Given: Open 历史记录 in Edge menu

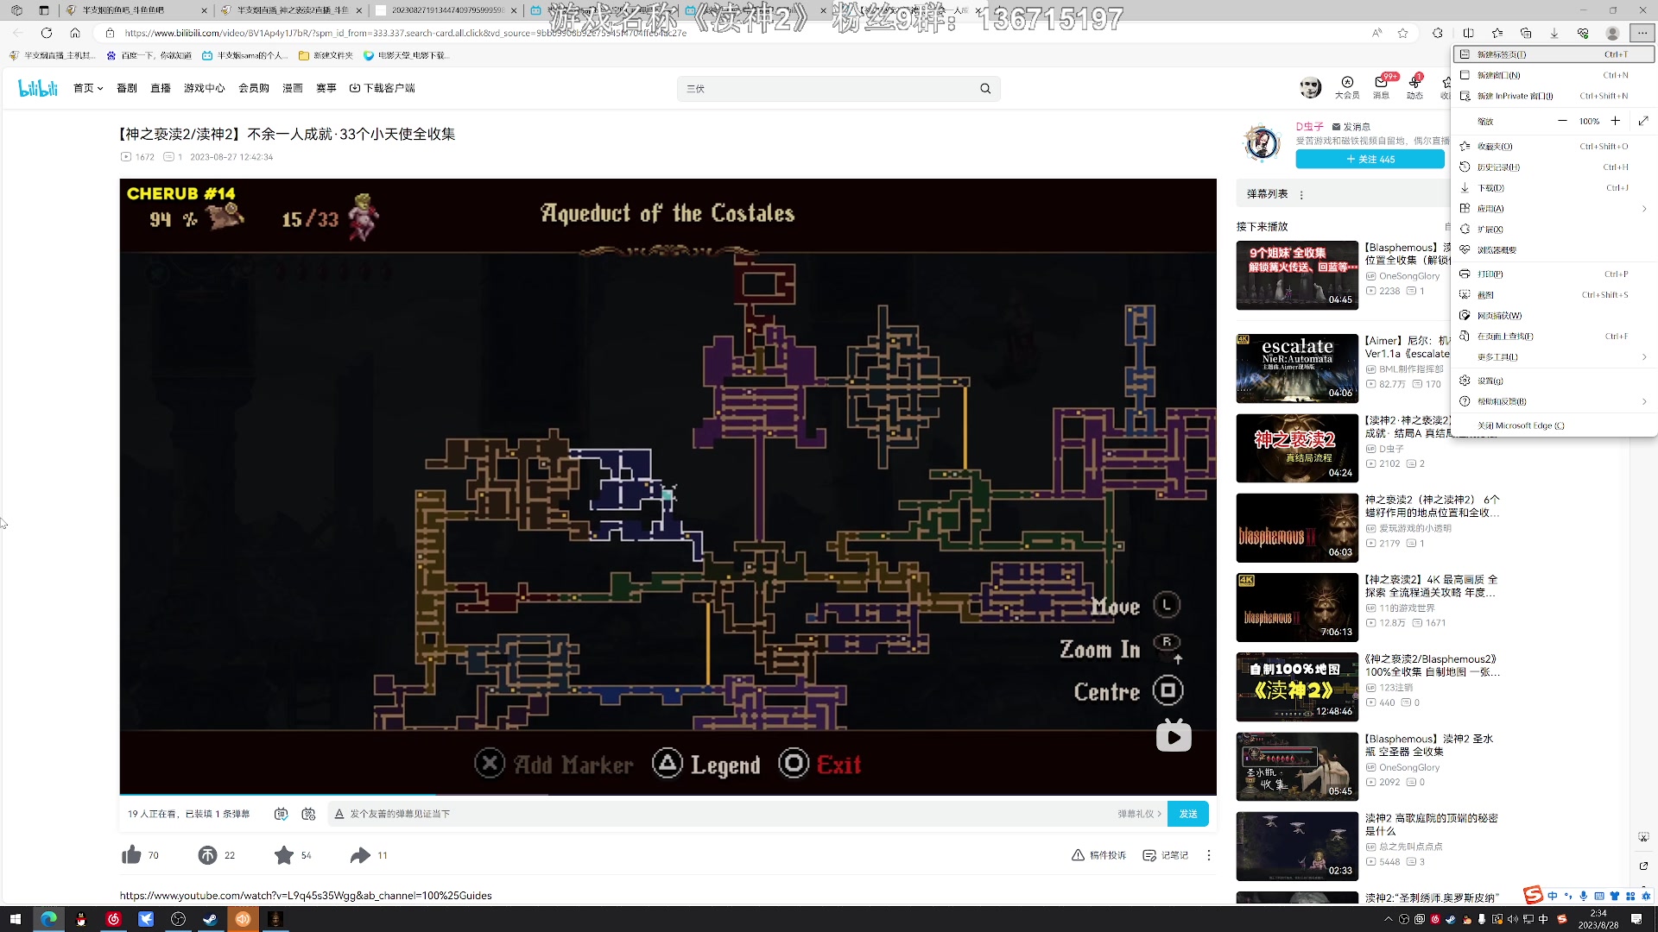Looking at the screenshot, I should pyautogui.click(x=1554, y=167).
